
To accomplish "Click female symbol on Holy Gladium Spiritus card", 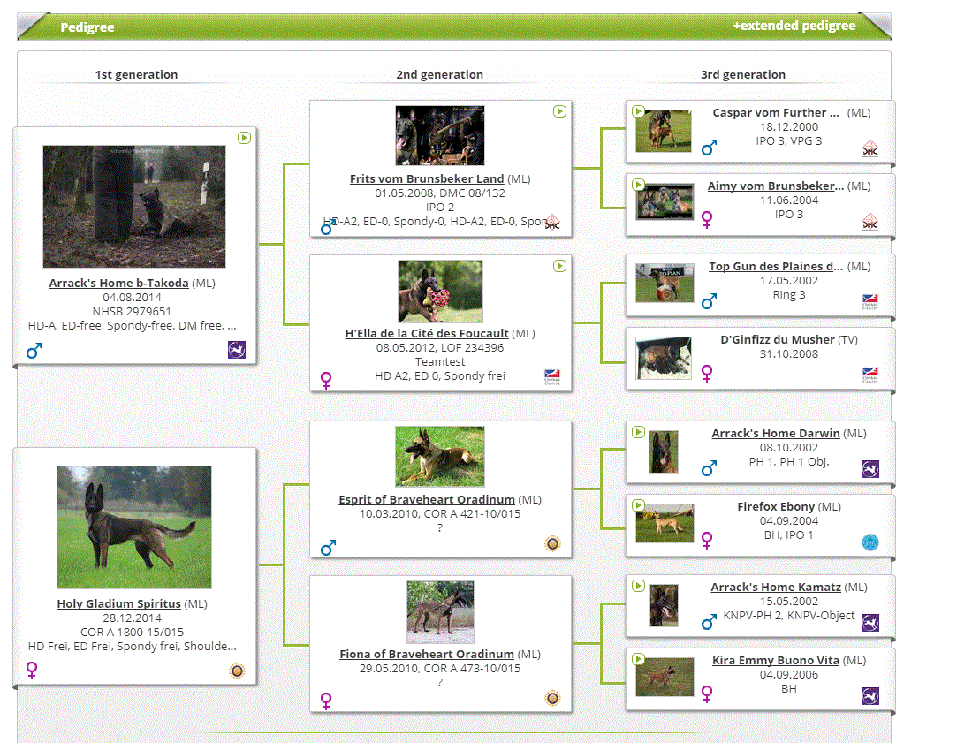I will [x=33, y=671].
